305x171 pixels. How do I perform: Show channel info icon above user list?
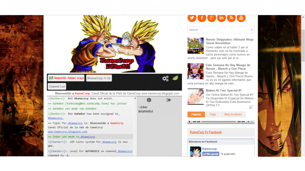click(x=149, y=100)
